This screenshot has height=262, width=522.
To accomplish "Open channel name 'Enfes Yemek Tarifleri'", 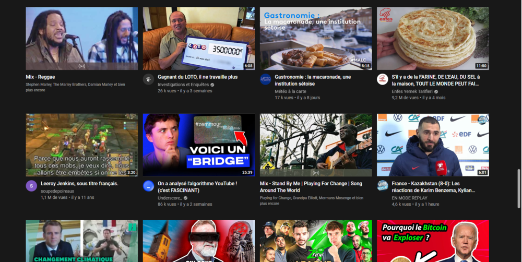I will pos(412,91).
